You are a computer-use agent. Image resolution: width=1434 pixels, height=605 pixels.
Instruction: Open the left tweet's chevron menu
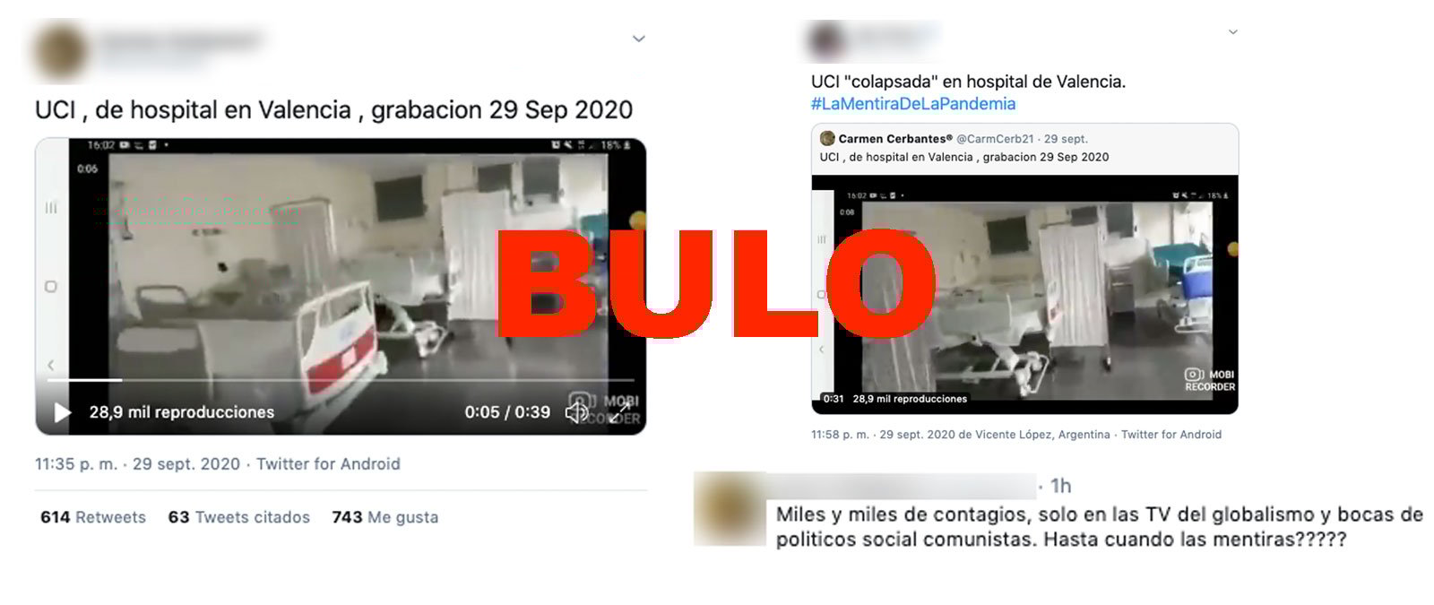click(639, 39)
